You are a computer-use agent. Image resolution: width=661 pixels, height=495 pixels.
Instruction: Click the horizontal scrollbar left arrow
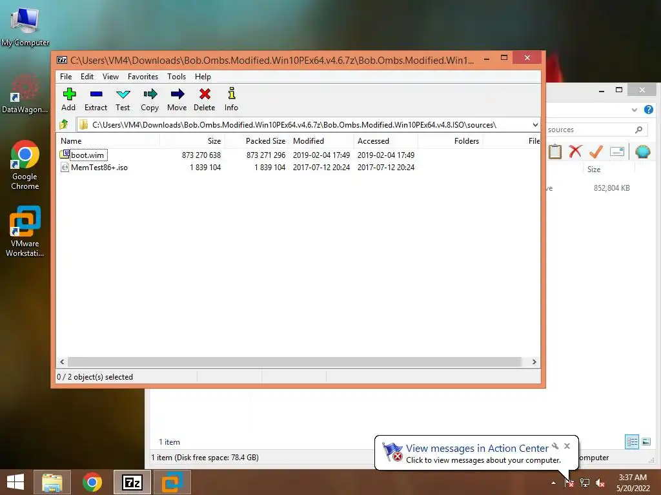tap(63, 362)
